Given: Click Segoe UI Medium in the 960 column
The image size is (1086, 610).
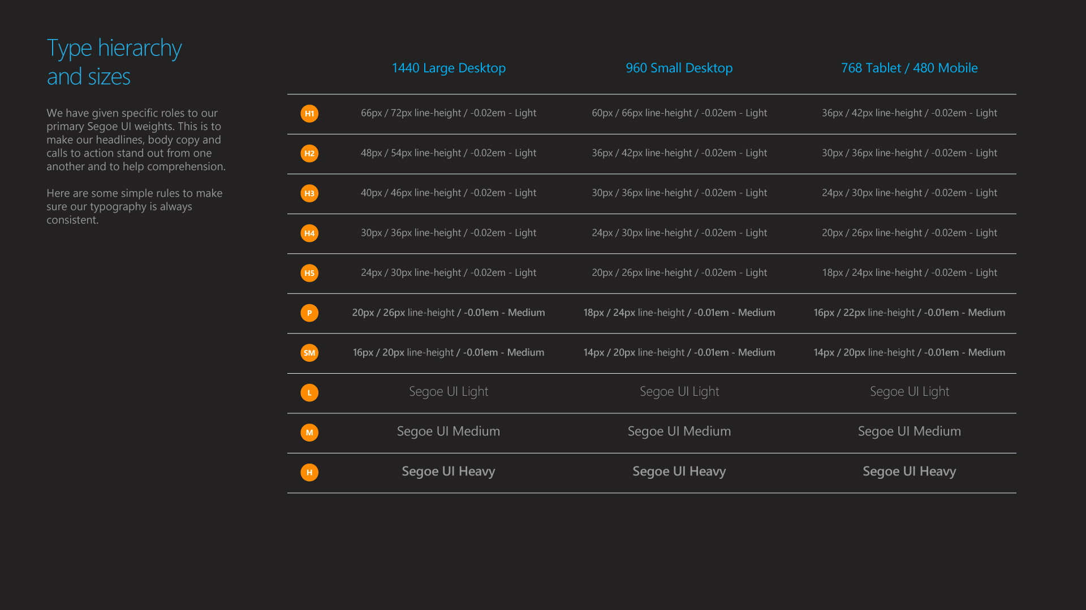Looking at the screenshot, I should 679,431.
